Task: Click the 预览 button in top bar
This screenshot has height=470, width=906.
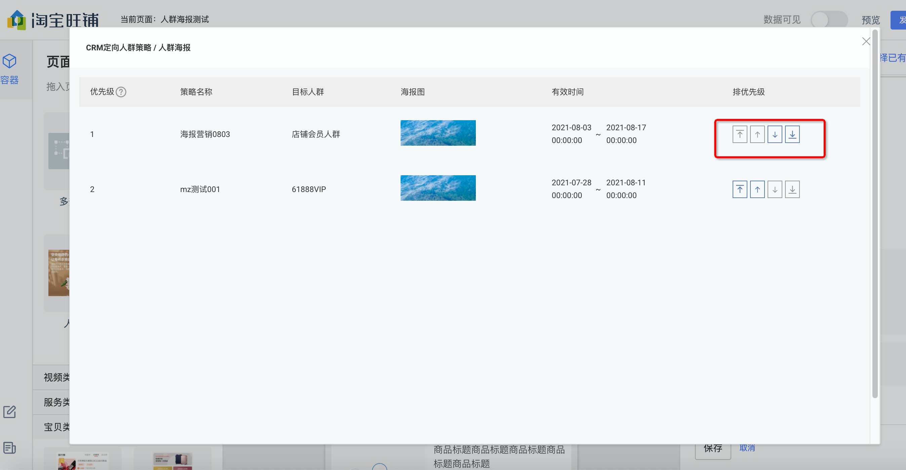Action: [x=870, y=20]
